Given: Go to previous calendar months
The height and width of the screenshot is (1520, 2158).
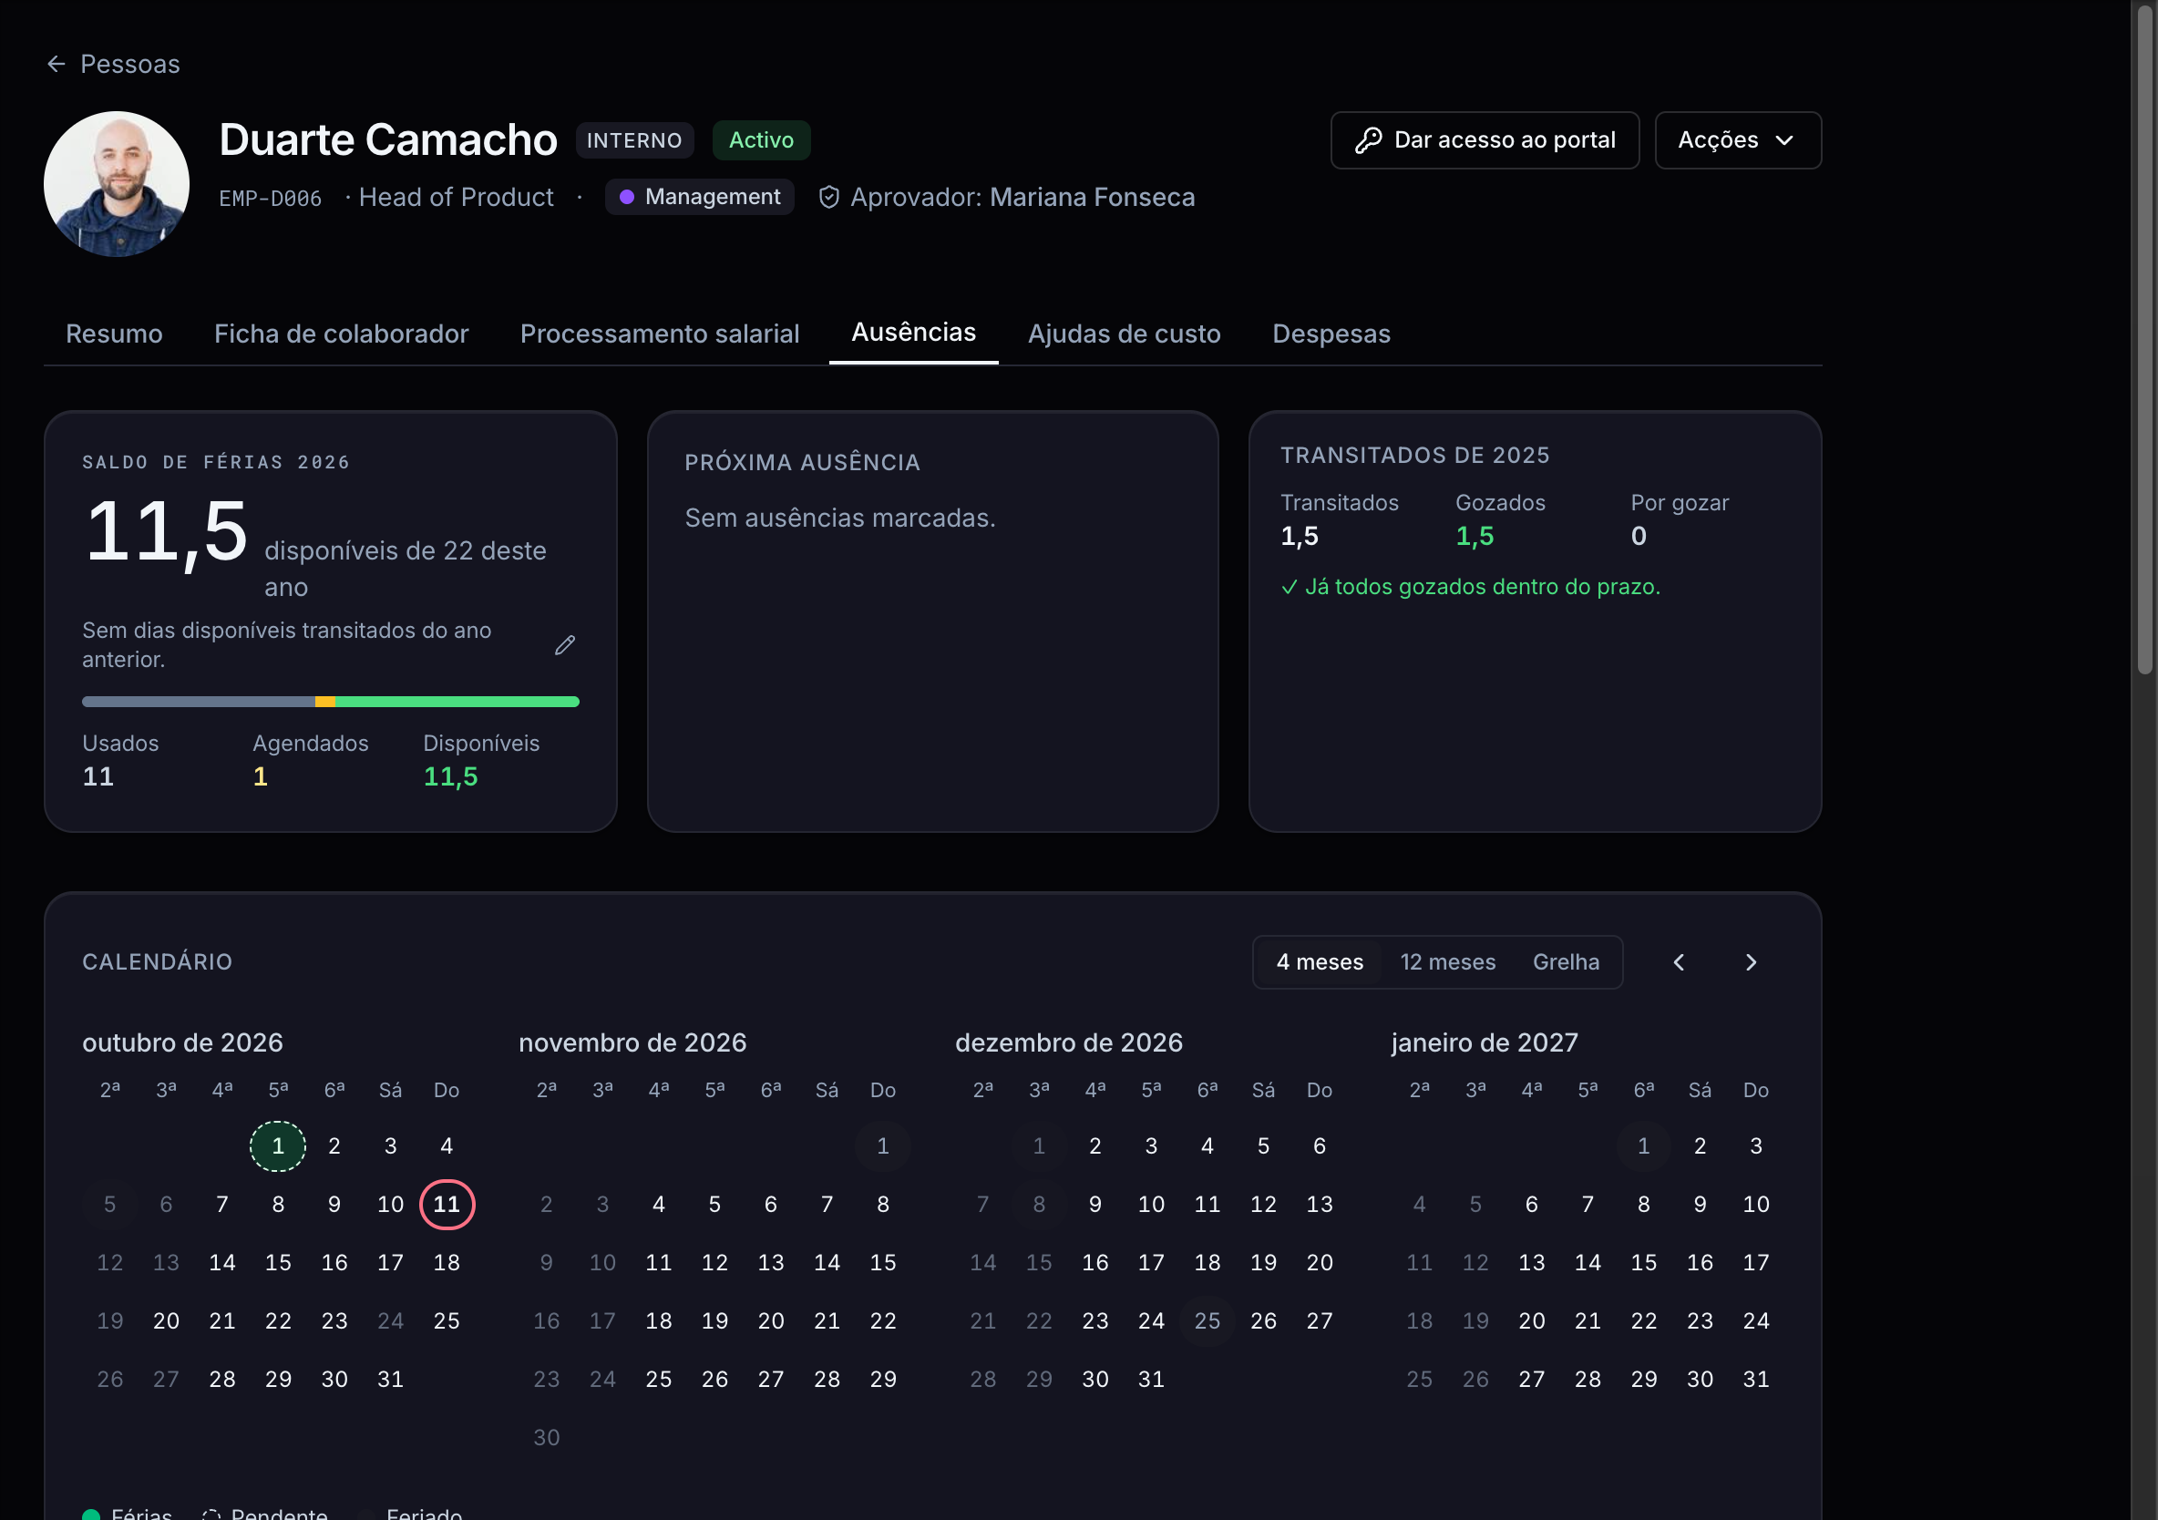Looking at the screenshot, I should click(x=1679, y=961).
